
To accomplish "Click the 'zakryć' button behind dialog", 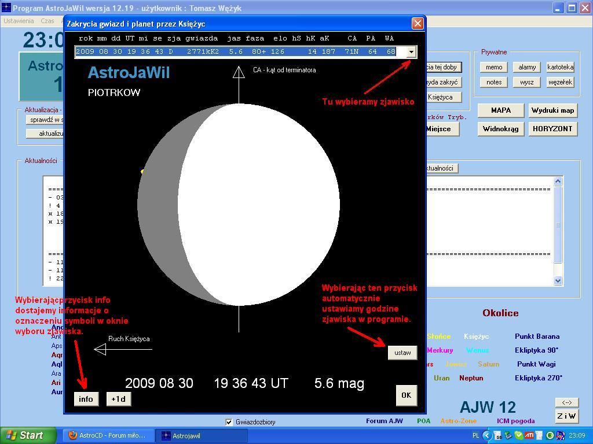I will point(444,82).
